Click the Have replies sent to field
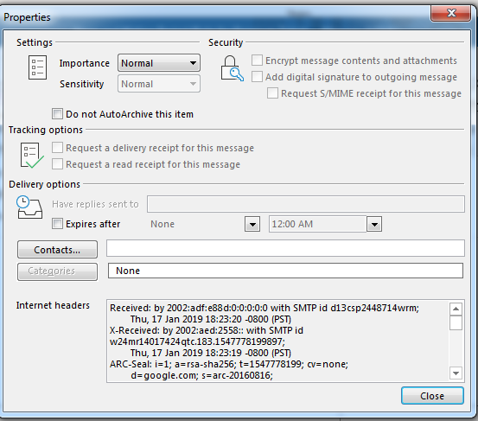Image resolution: width=478 pixels, height=421 pixels. tap(306, 204)
